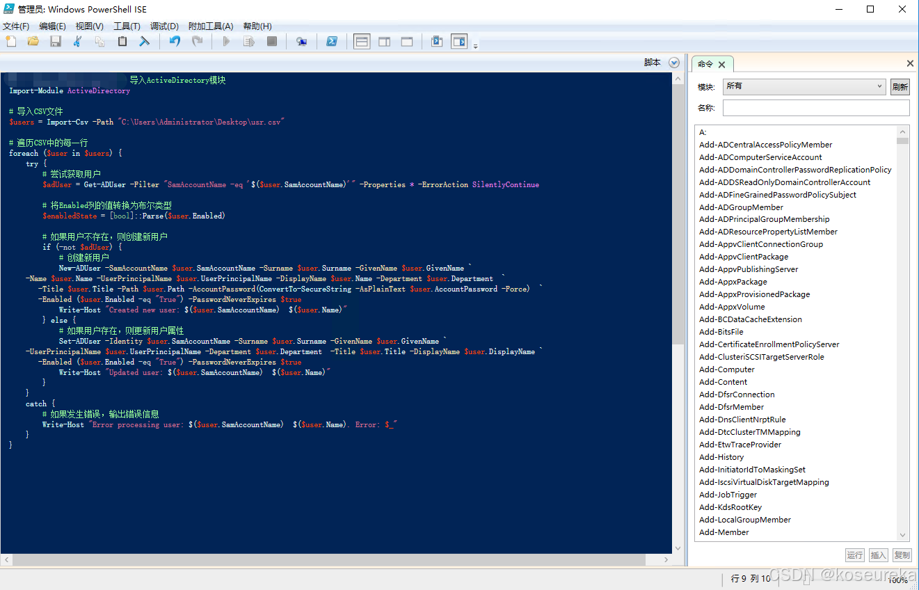Undo the last edit
Image resolution: width=919 pixels, height=590 pixels.
click(x=175, y=42)
